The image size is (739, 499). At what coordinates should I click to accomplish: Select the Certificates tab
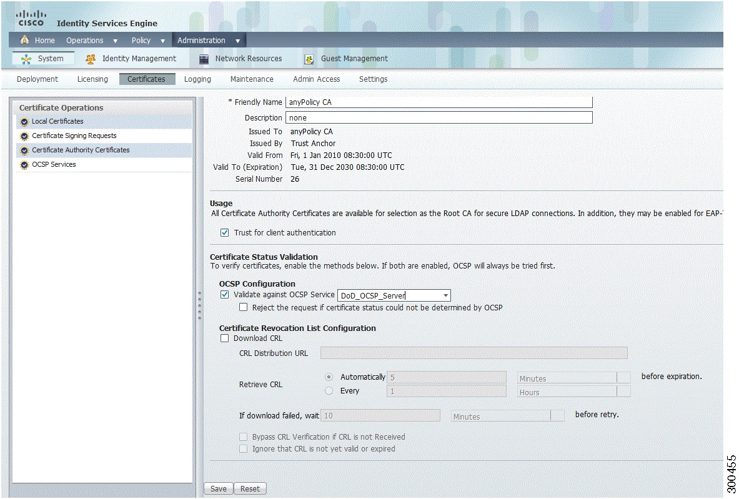coord(147,79)
